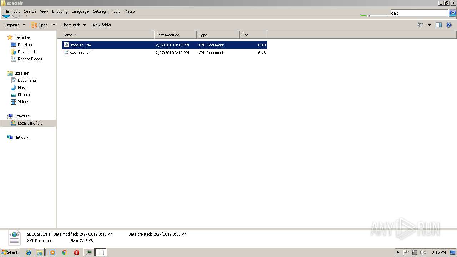Click the Libraries icon in sidebar

click(10, 73)
